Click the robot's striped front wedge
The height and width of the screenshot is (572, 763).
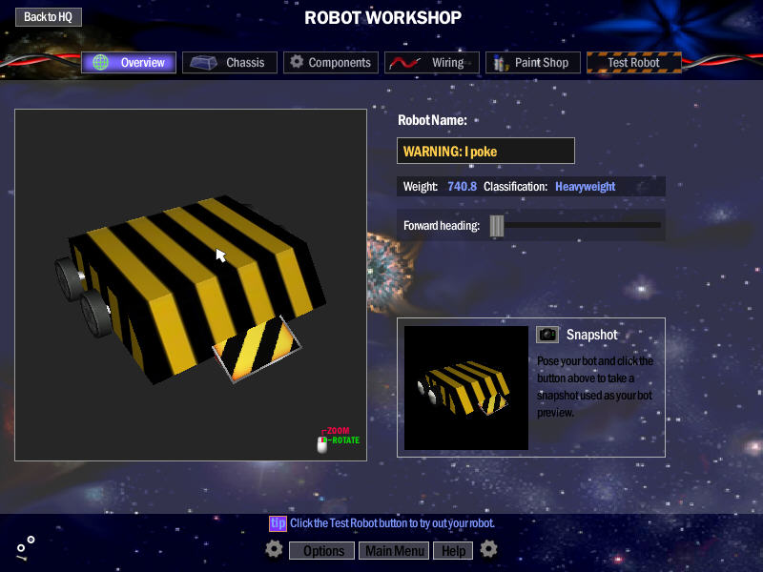257,348
